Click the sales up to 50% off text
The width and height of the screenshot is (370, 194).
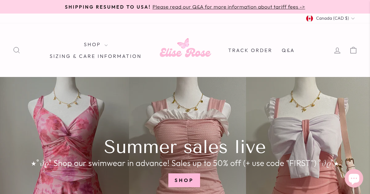206,163
